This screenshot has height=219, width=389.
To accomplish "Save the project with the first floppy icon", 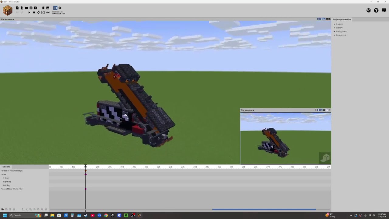I will pos(31,8).
